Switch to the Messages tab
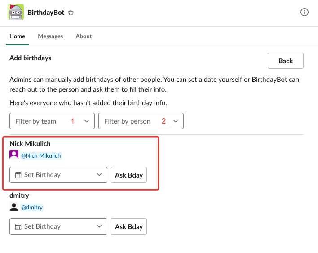Image resolution: width=318 pixels, height=253 pixels. tap(50, 36)
